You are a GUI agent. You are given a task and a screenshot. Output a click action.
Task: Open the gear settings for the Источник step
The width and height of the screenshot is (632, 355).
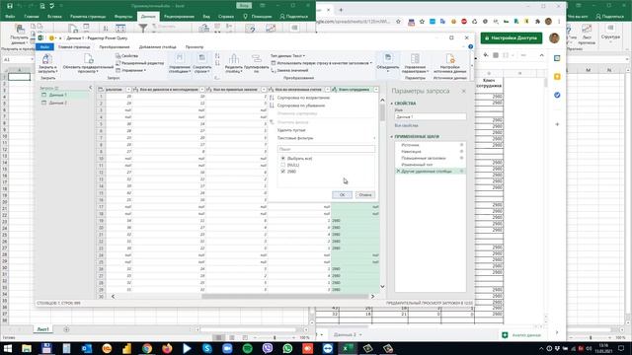pos(461,145)
